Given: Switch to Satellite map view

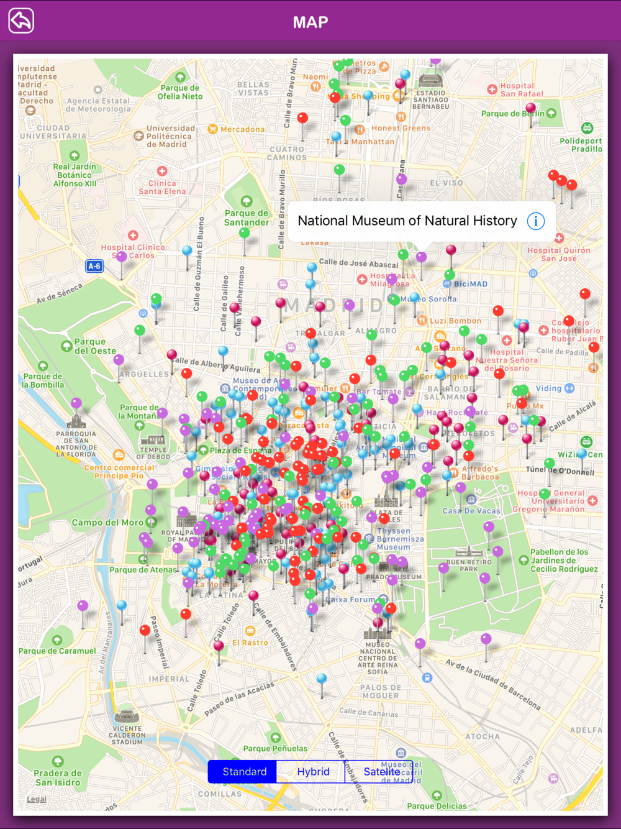Looking at the screenshot, I should tap(381, 771).
